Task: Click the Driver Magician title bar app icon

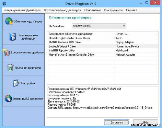Action: point(4,4)
